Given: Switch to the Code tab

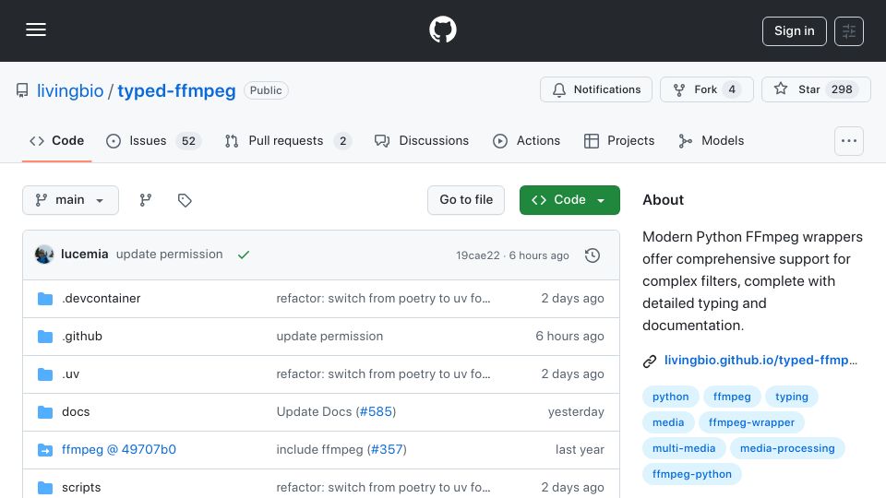Looking at the screenshot, I should [56, 140].
